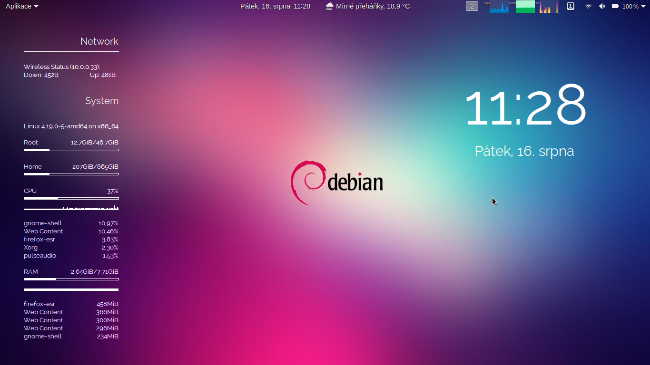This screenshot has width=650, height=365.
Task: Click the RAM usage bar
Action: coord(71,279)
